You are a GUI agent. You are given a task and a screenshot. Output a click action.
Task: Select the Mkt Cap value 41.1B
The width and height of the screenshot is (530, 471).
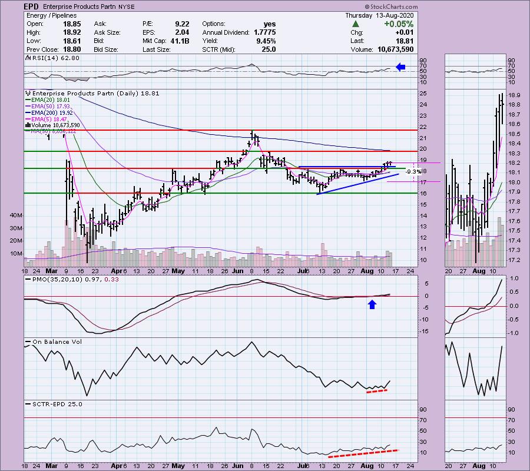click(x=180, y=41)
